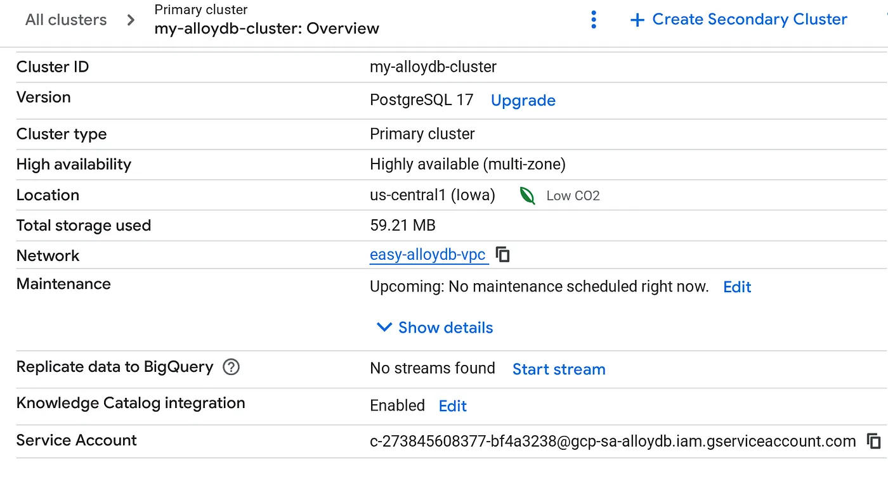Click the Upgrade link for PostgreSQL version

point(523,100)
